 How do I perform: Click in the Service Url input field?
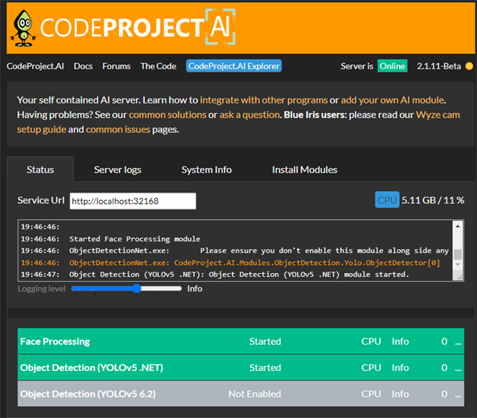[x=133, y=201]
